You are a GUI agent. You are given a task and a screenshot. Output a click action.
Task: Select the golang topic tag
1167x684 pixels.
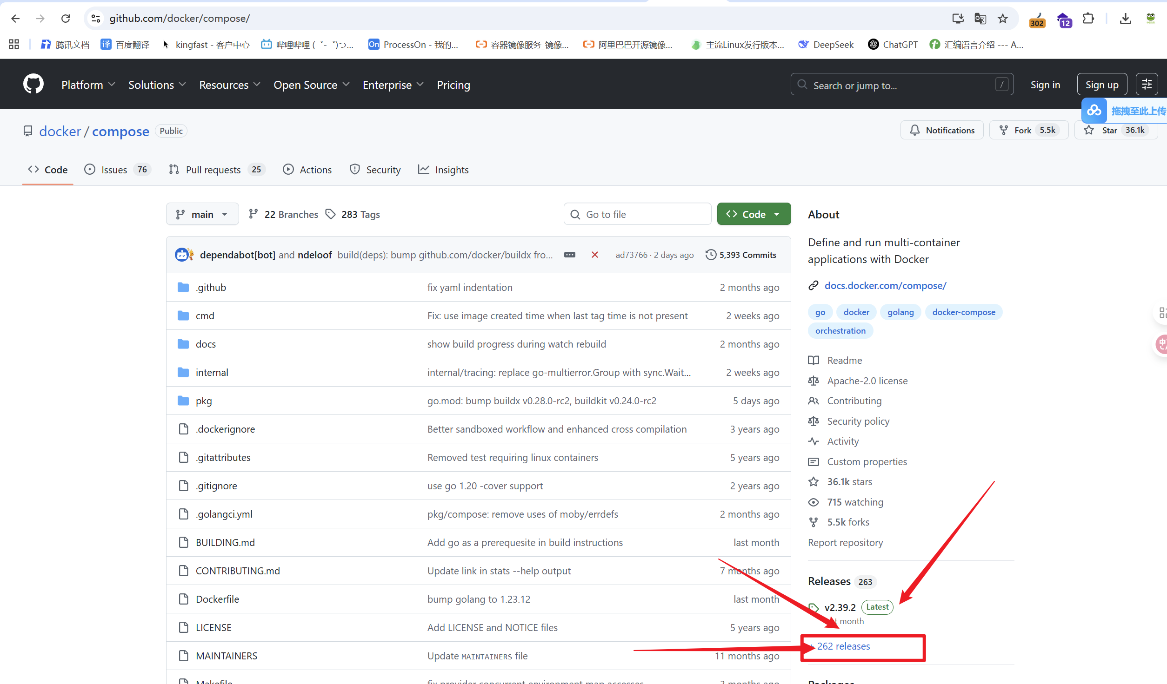click(900, 312)
